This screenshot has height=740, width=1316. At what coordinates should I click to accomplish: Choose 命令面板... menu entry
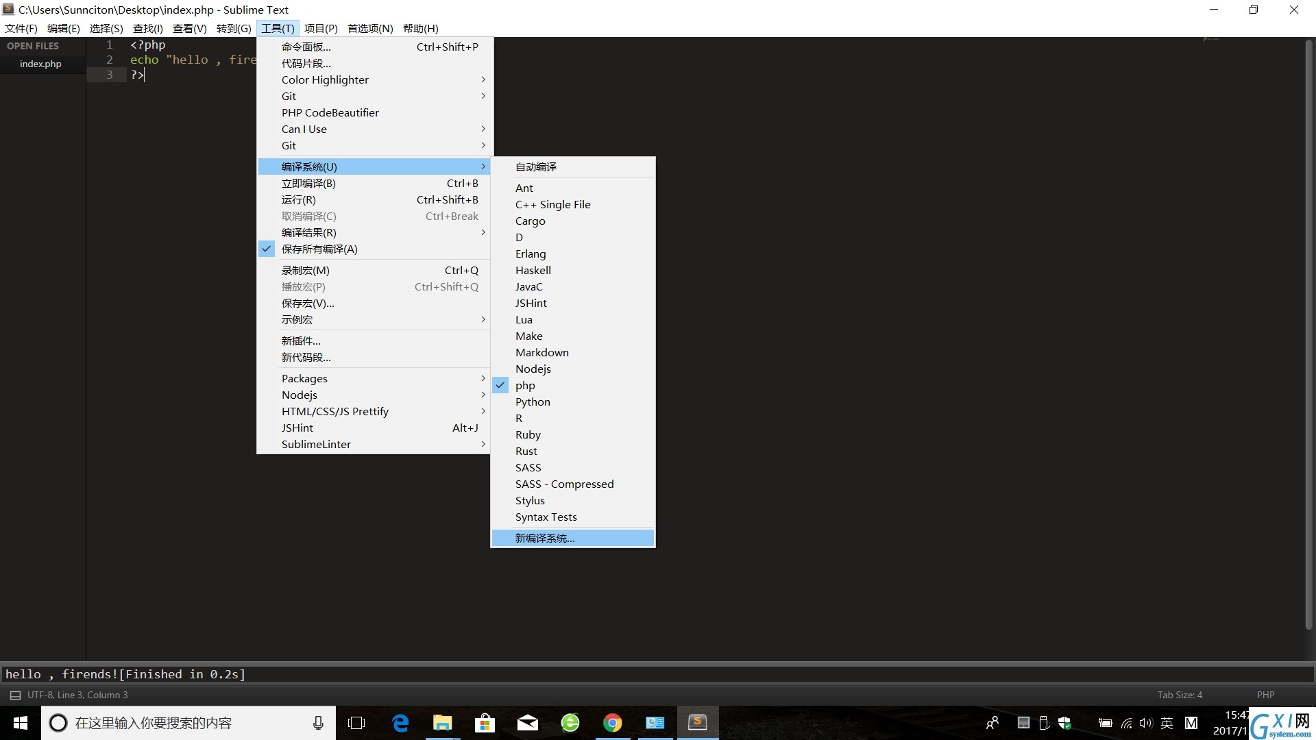(374, 47)
